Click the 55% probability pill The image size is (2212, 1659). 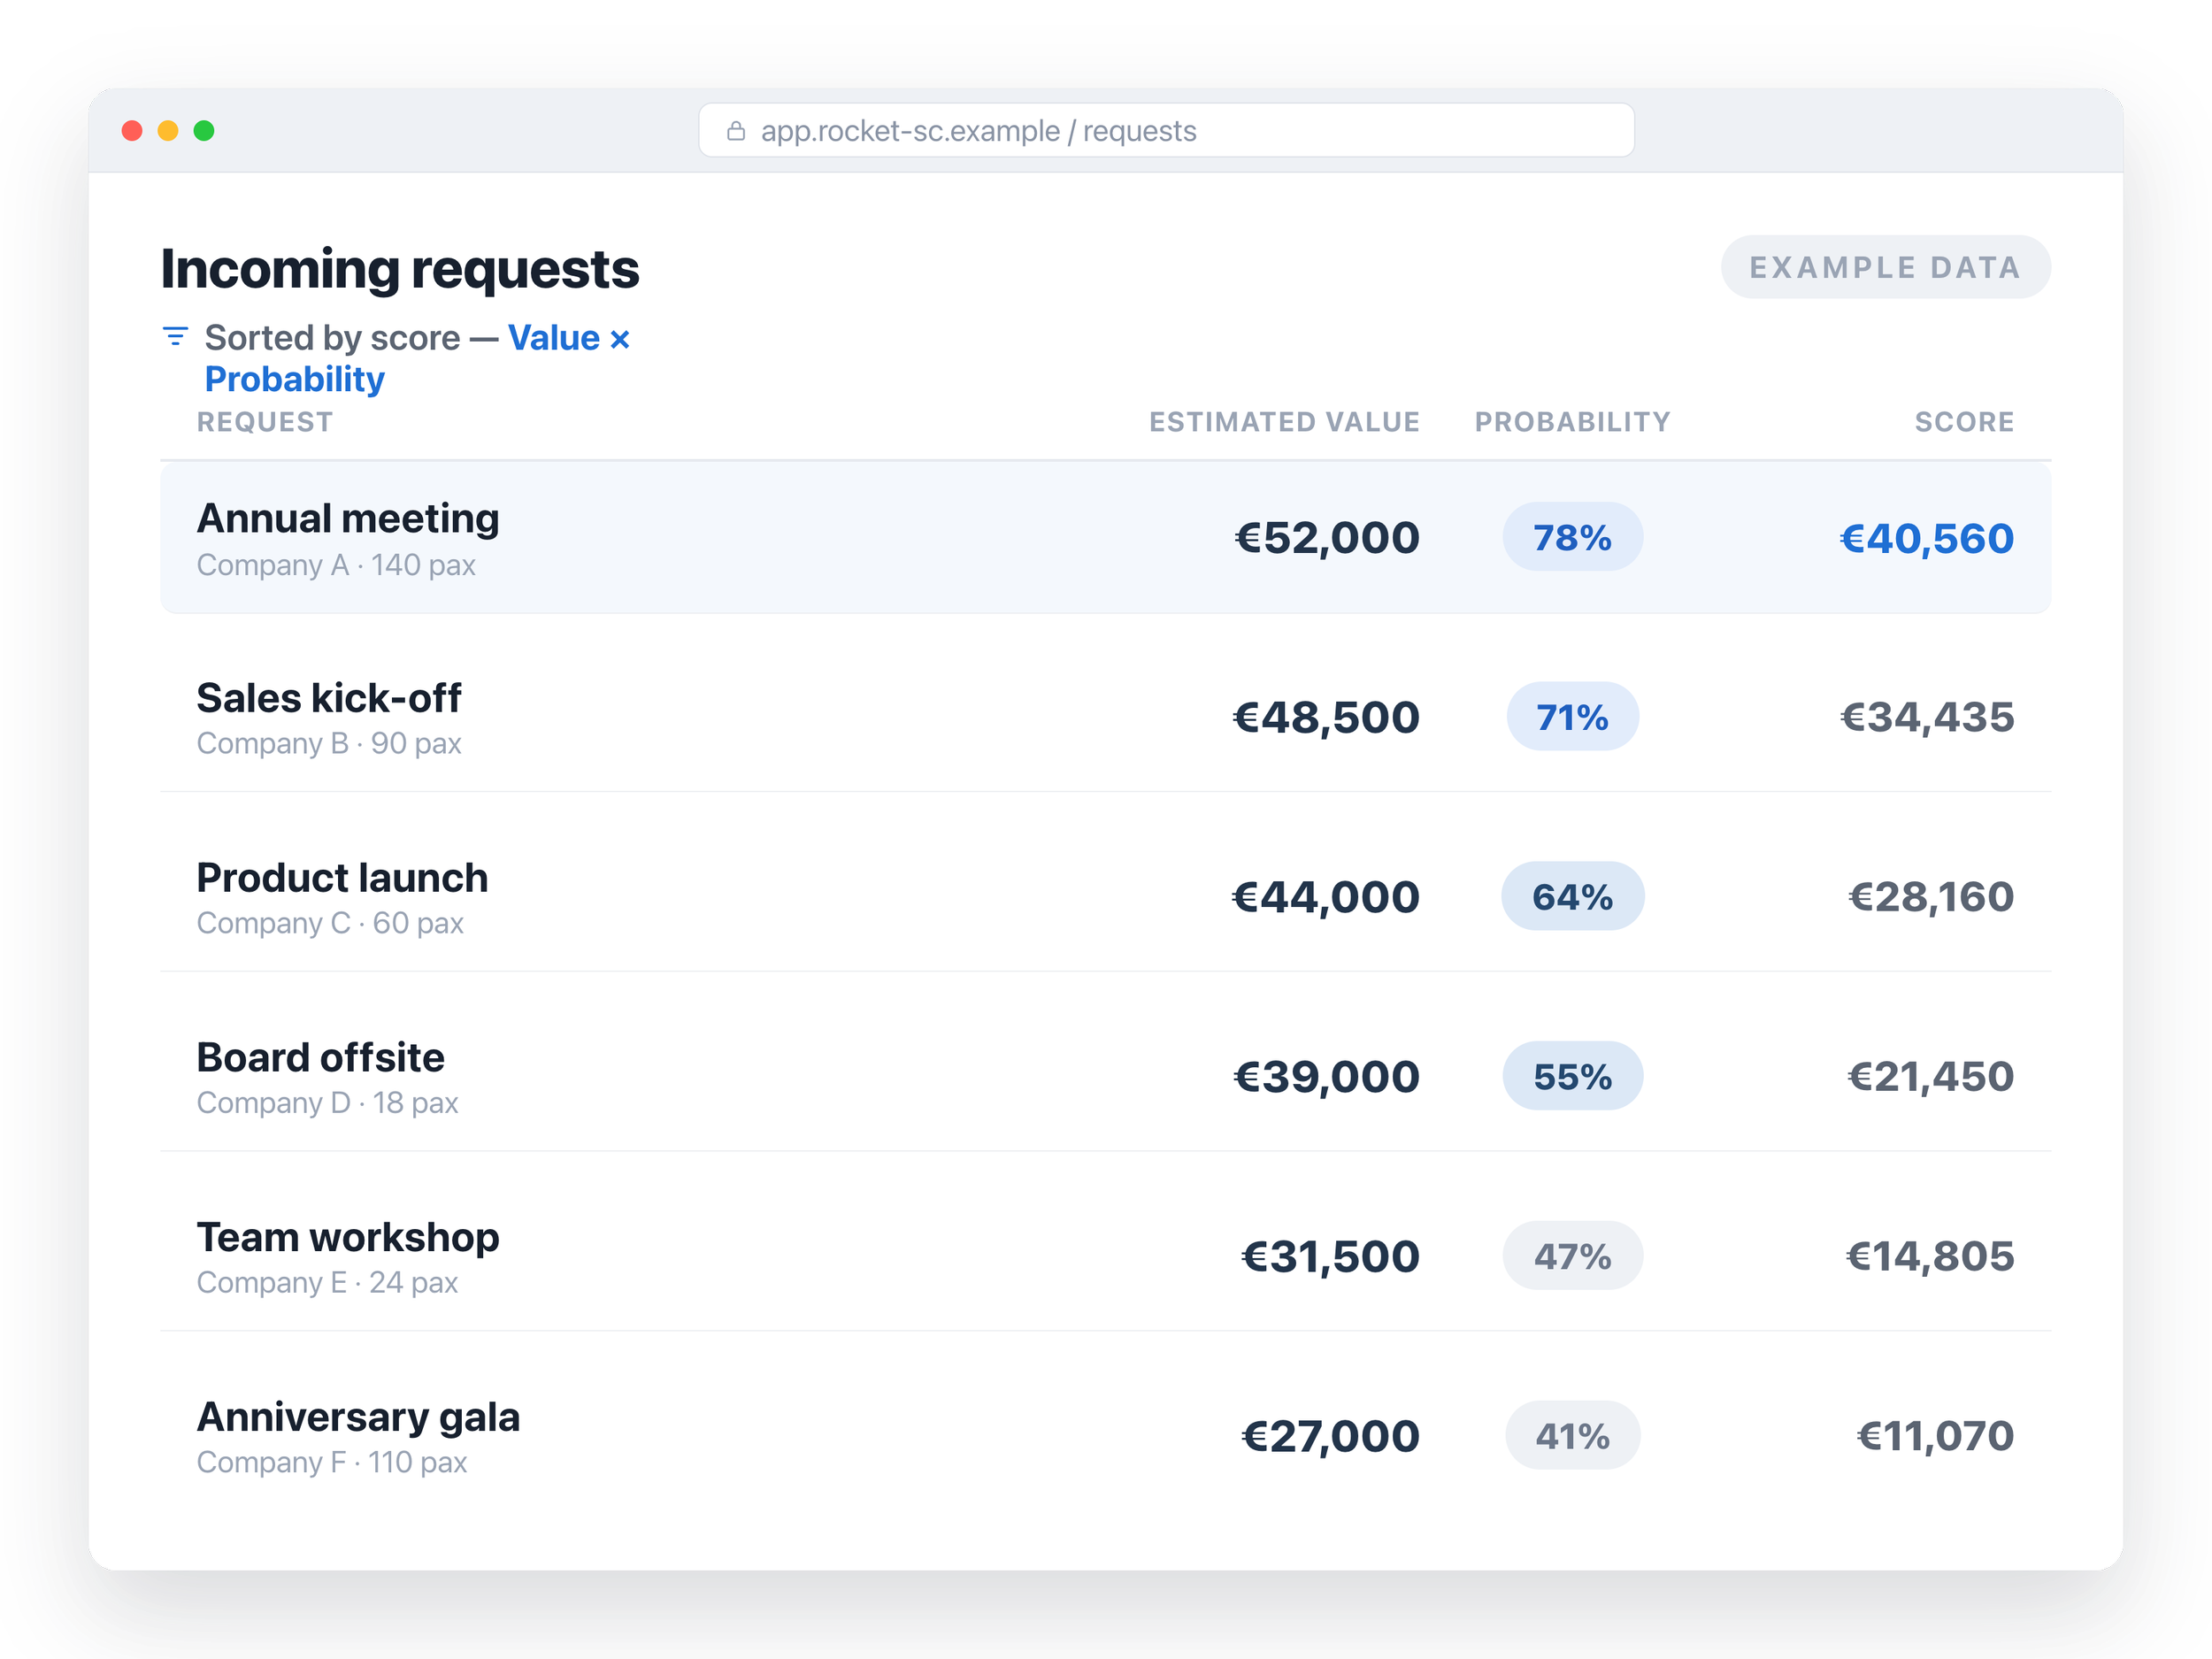coord(1572,1075)
